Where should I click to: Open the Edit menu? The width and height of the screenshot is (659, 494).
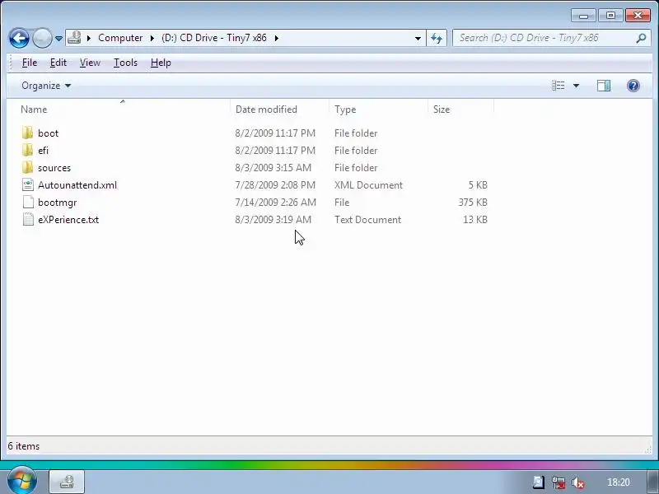[x=58, y=63]
